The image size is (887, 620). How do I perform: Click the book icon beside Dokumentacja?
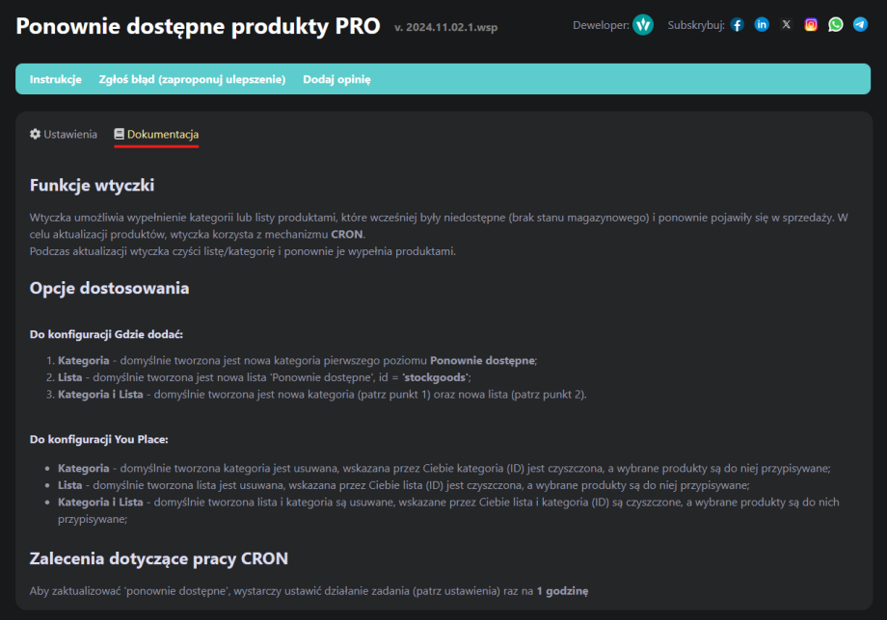pos(120,134)
